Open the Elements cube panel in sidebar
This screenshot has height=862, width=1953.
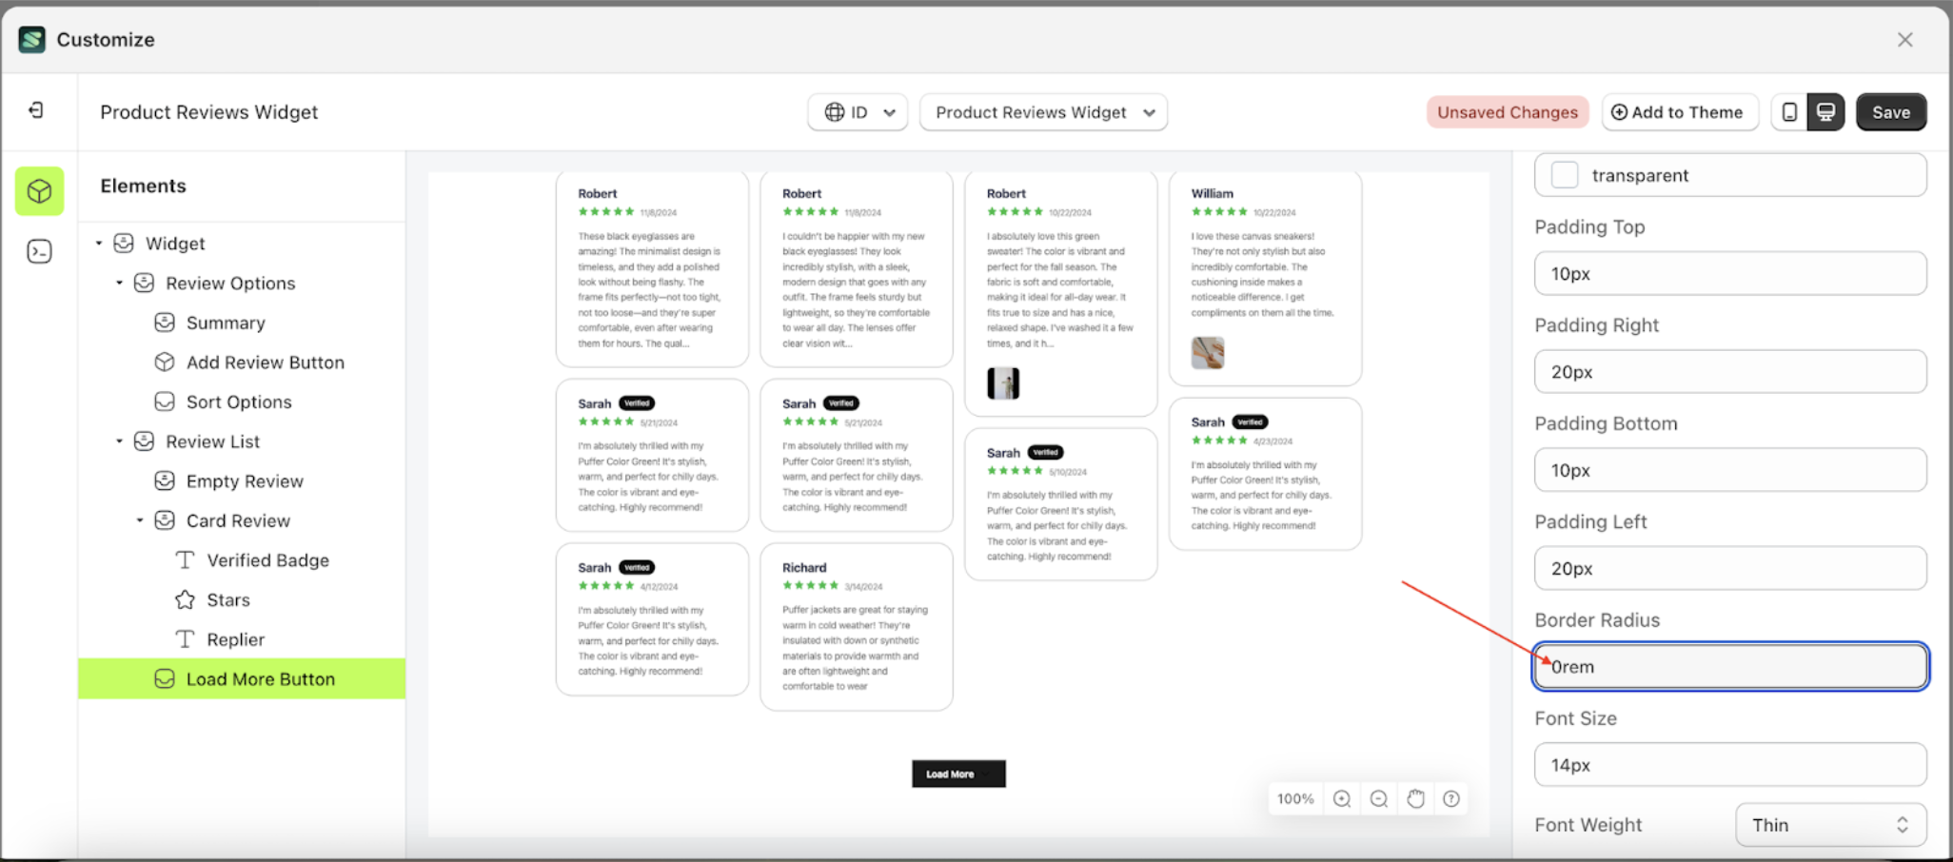pos(39,190)
